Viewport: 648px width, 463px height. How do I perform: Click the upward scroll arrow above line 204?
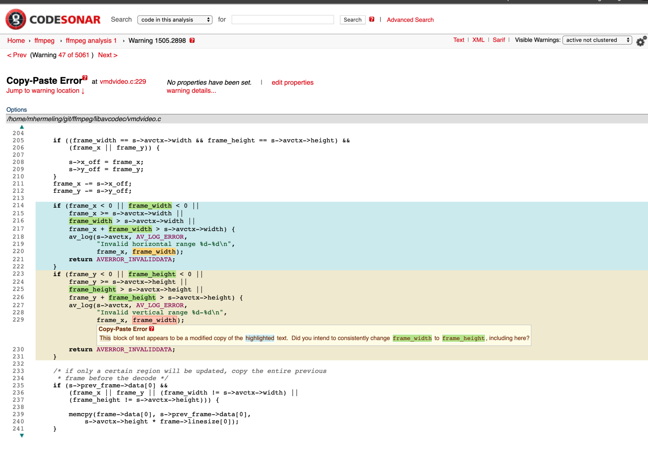coord(22,127)
